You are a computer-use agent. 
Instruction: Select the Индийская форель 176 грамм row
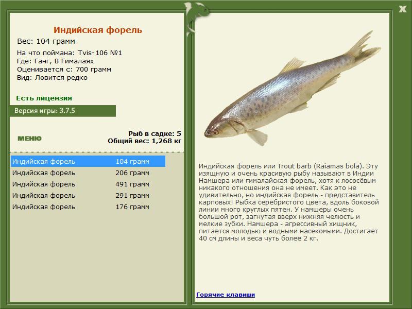[x=88, y=207]
